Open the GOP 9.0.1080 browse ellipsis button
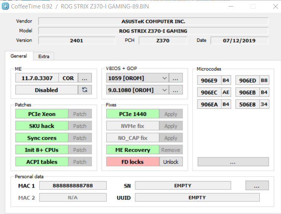 176,90
